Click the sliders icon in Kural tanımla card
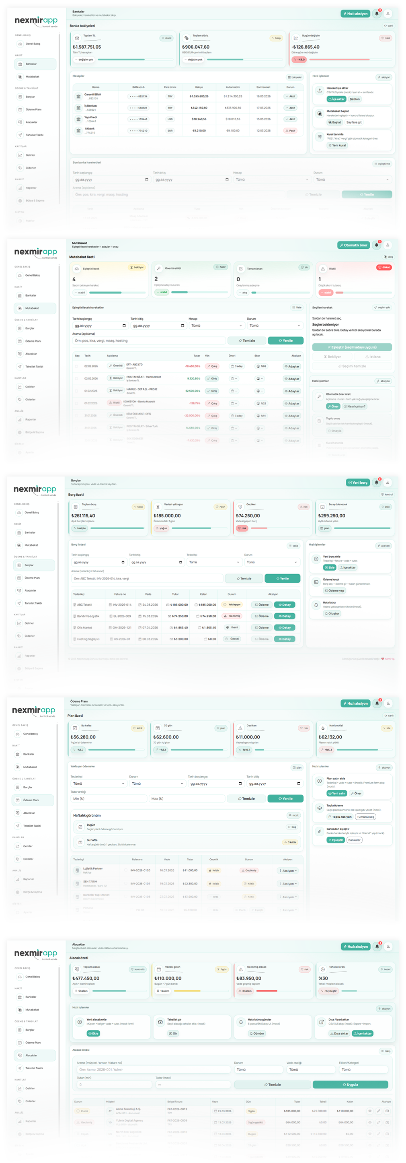This screenshot has height=1163, width=406. pyautogui.click(x=320, y=136)
